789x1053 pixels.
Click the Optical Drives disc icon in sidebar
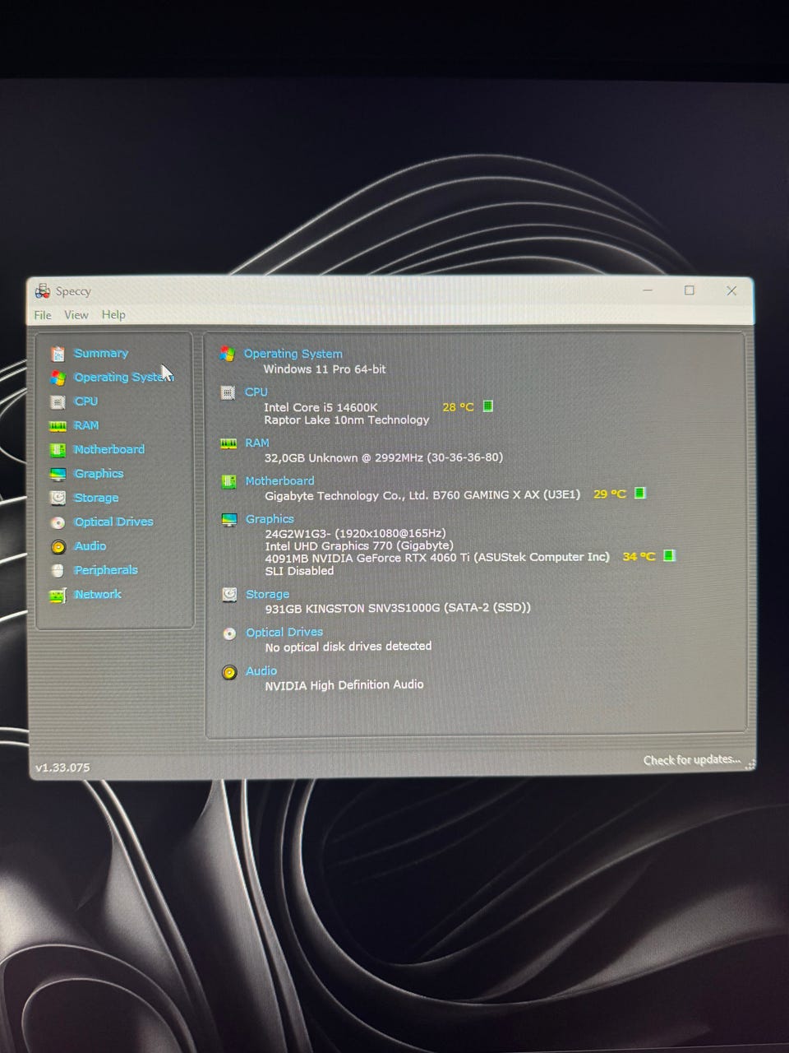coord(58,522)
